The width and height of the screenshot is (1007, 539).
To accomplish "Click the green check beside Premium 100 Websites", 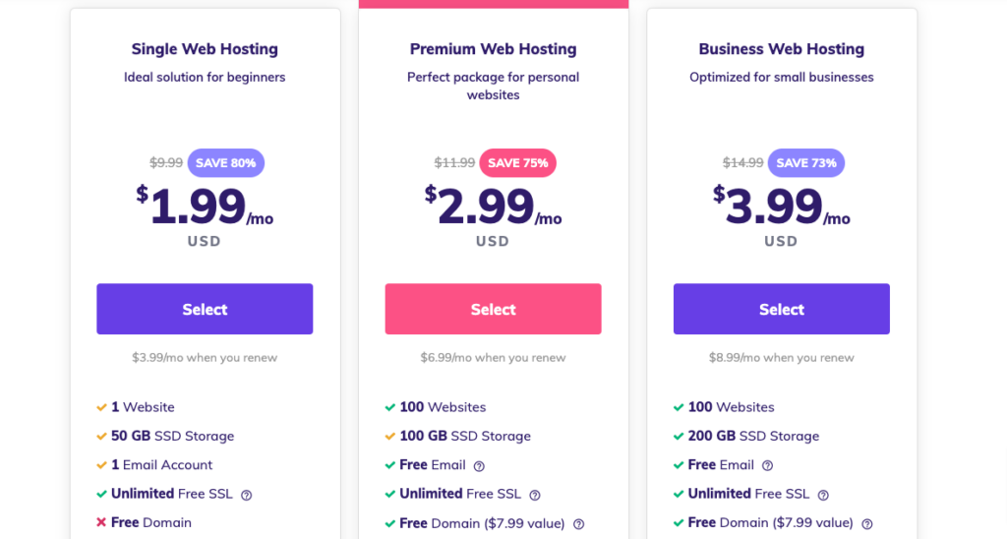I will click(x=389, y=407).
